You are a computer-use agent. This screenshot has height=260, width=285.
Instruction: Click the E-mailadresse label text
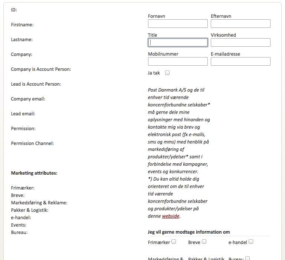225,54
